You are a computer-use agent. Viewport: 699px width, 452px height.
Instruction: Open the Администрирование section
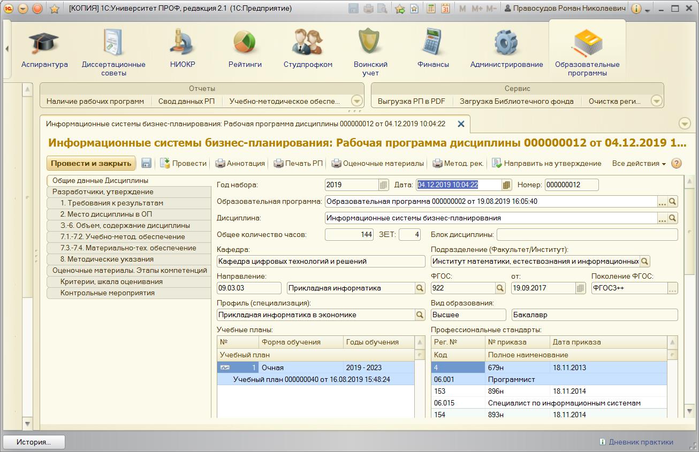tap(506, 50)
